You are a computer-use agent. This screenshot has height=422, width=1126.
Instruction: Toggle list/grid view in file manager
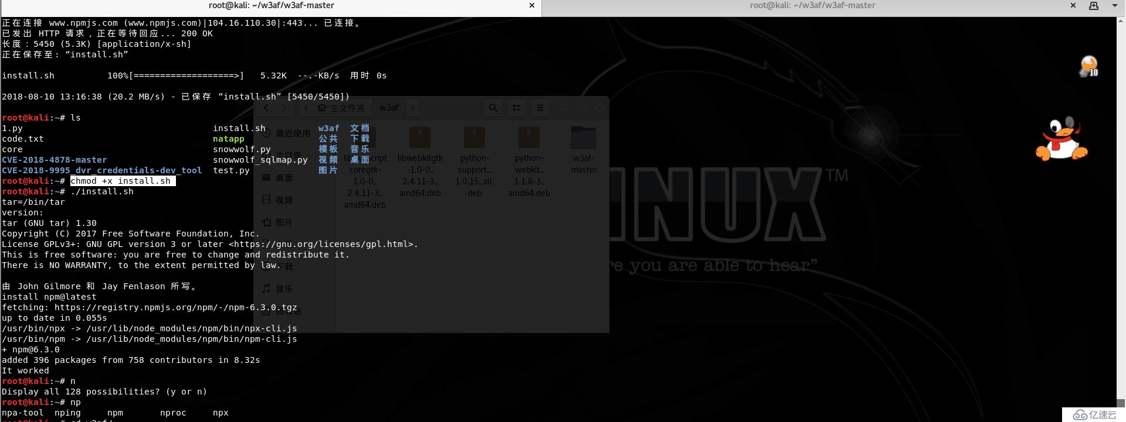(x=516, y=108)
